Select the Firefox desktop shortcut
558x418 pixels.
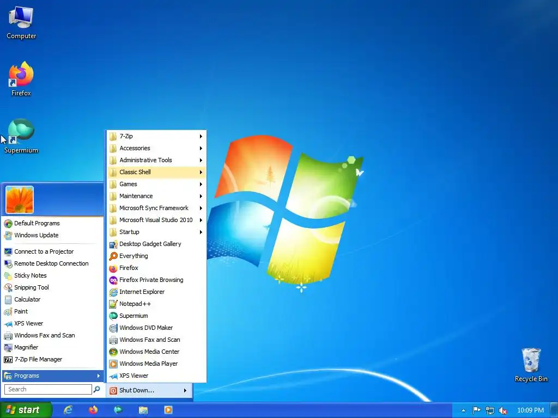pos(21,79)
